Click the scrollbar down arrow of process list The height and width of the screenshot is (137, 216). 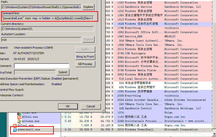click(x=214, y=134)
